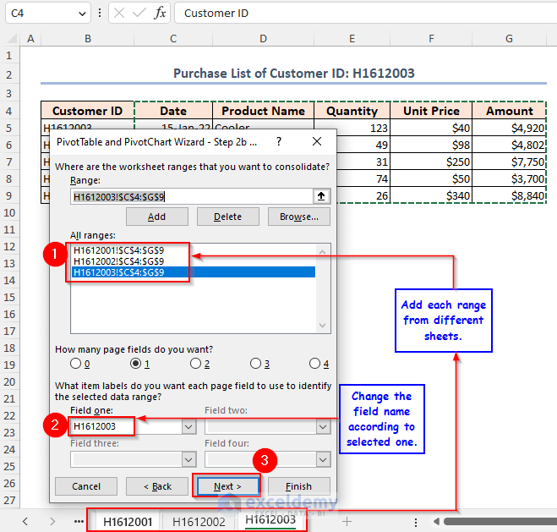Go back with the < Back button
Viewport: 557px width, 532px height.
[157, 486]
